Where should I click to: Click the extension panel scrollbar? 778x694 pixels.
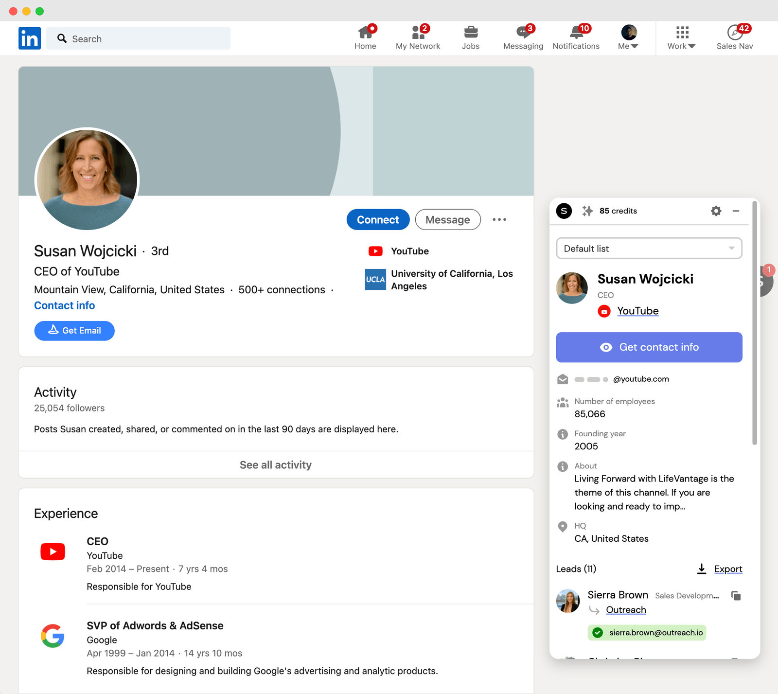click(x=755, y=323)
